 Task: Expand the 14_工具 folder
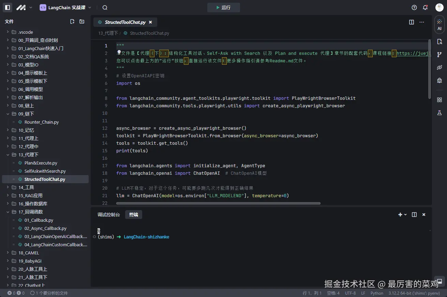coord(26,187)
